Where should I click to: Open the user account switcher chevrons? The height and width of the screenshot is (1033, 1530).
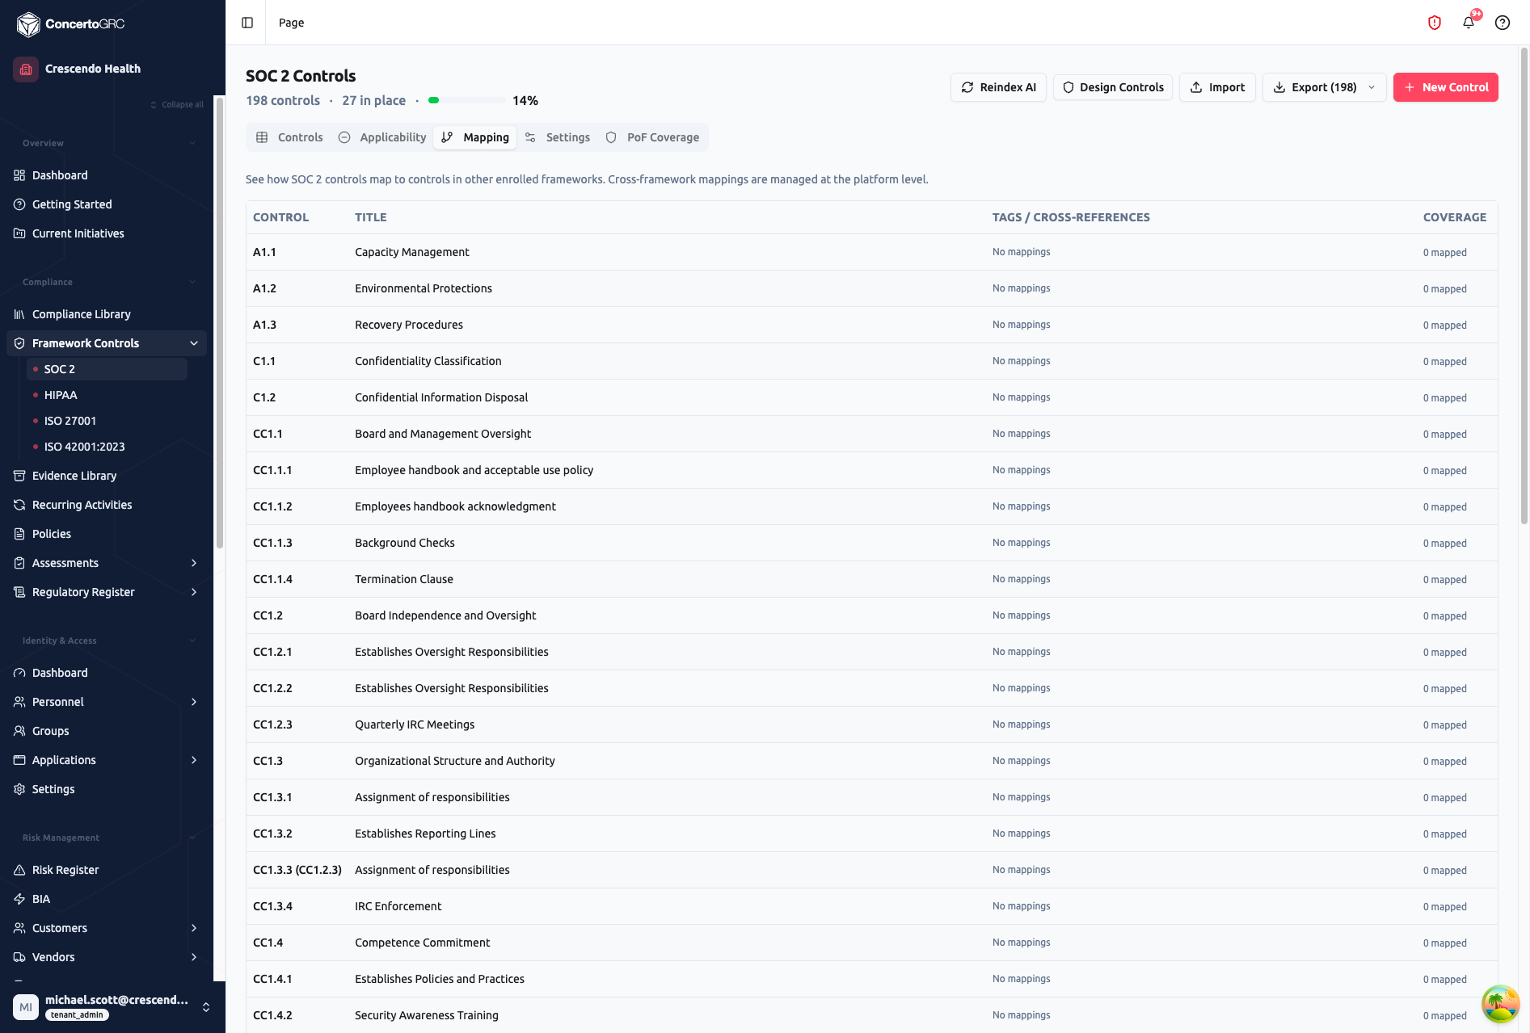(x=206, y=1007)
